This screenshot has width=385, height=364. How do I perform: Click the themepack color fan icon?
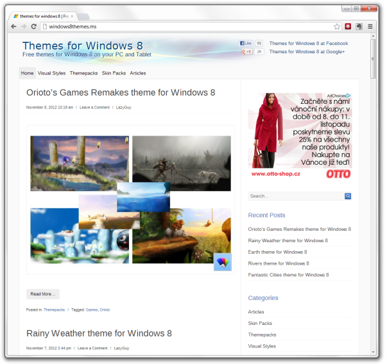tap(223, 262)
